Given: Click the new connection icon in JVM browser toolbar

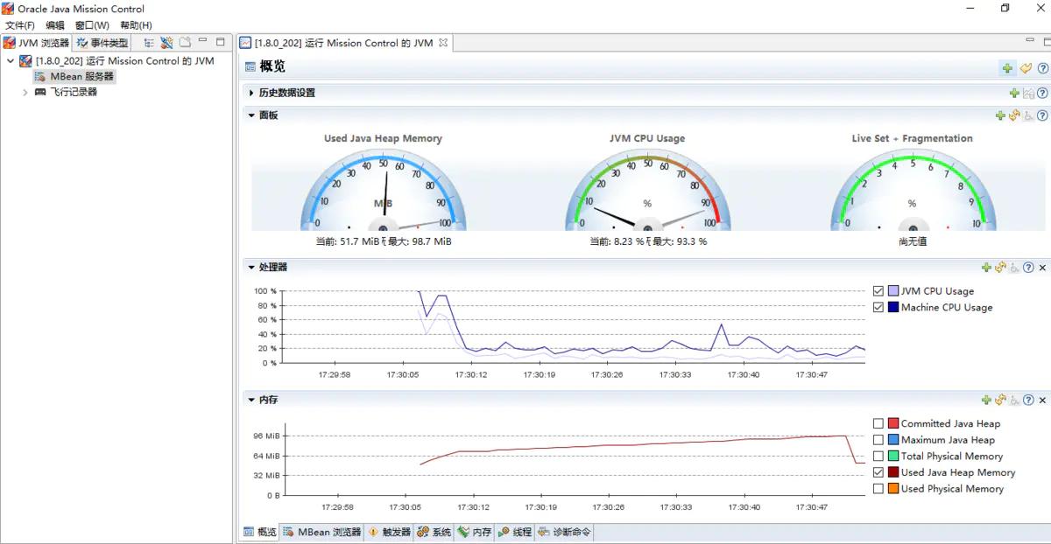Looking at the screenshot, I should pos(166,42).
